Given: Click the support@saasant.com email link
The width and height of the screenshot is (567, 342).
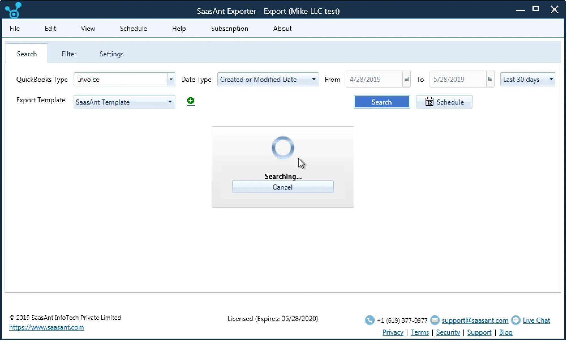Looking at the screenshot, I should click(475, 320).
